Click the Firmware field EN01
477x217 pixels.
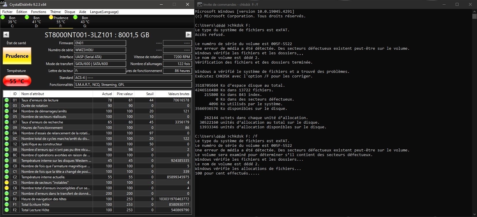100,43
